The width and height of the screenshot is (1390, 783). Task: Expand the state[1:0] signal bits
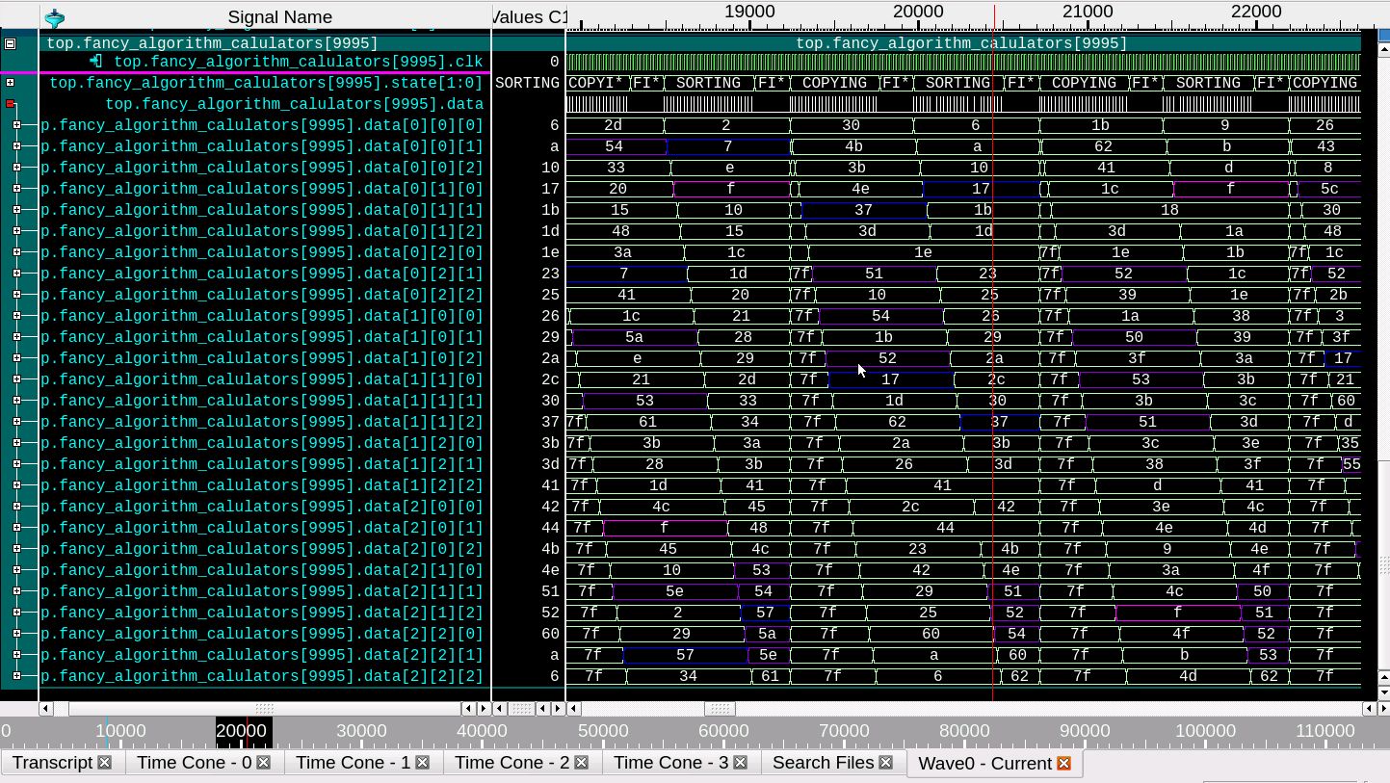[x=11, y=83]
